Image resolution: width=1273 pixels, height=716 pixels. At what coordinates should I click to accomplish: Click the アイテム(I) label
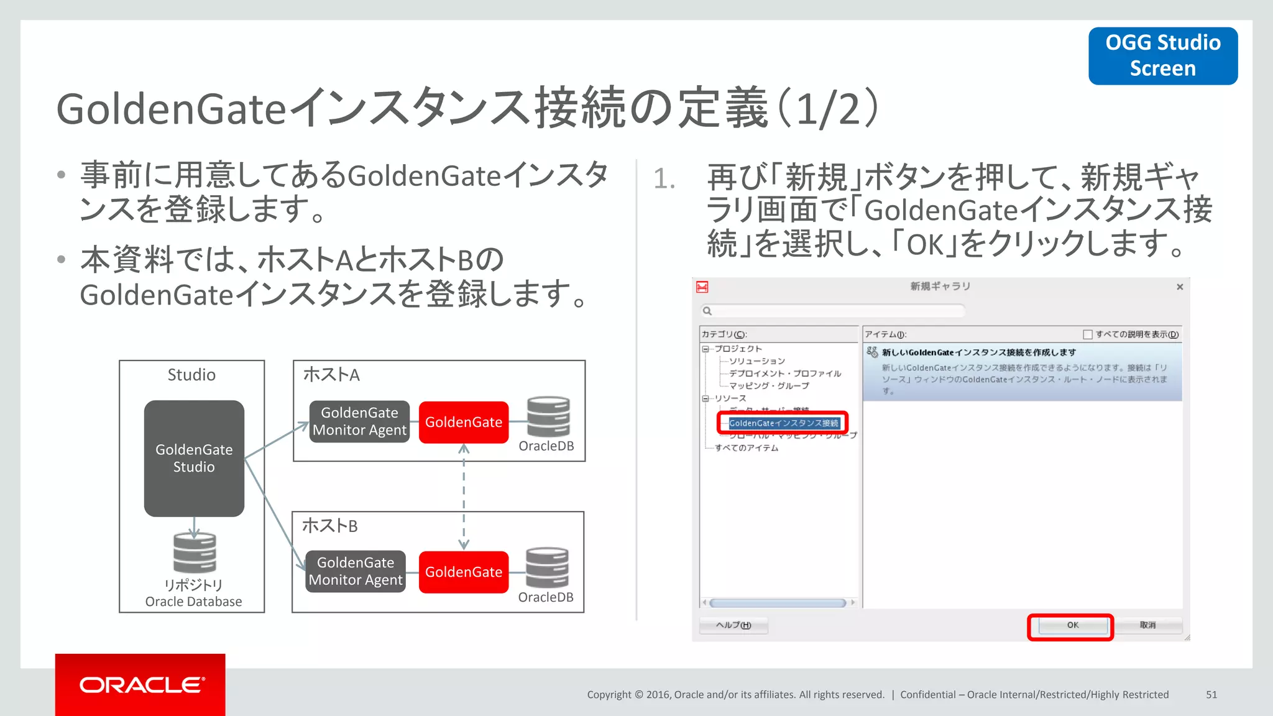coord(886,334)
